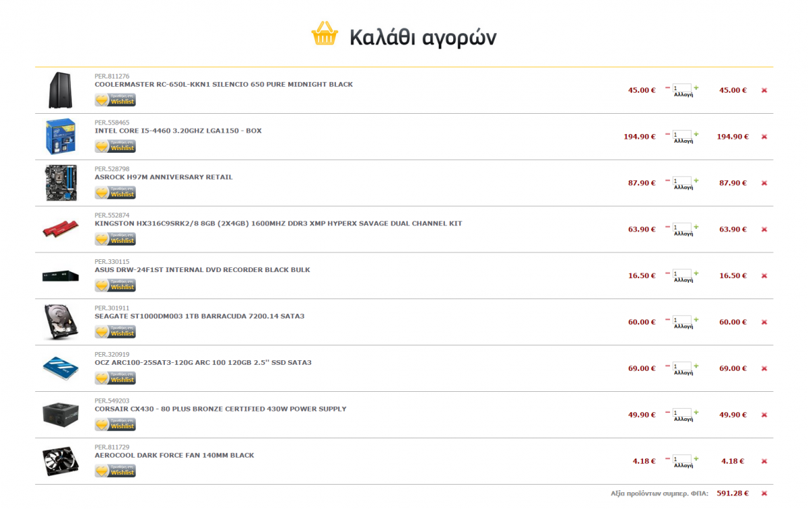
Task: Increase quantity of Corsair CX430 PSU
Action: coord(696,413)
